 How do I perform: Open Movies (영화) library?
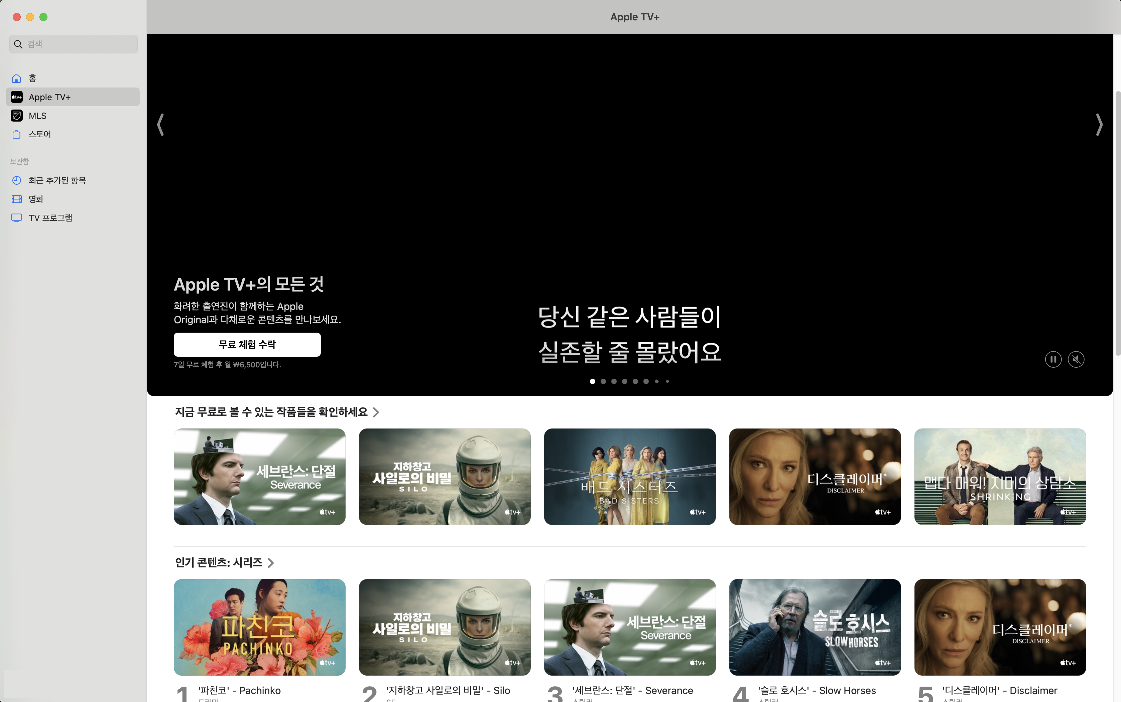pos(73,199)
